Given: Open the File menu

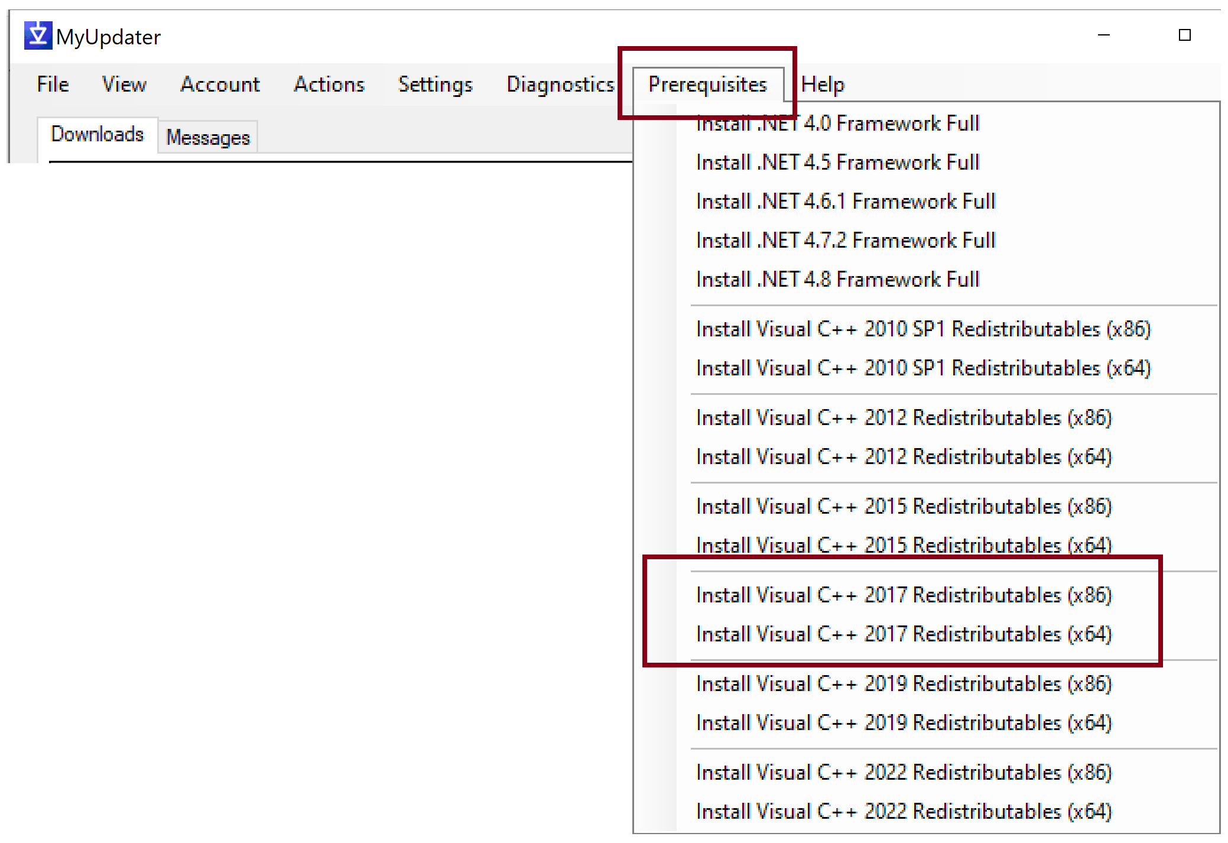Looking at the screenshot, I should 52,84.
